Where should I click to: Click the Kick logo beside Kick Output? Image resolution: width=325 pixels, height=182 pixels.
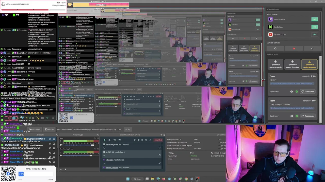[x=270, y=27]
